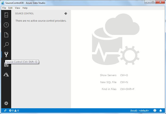Open the Help menu
Image resolution: width=166 pixels, height=114 pixels.
click(25, 8)
